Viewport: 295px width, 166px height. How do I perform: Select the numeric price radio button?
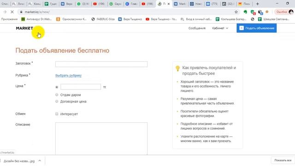coord(57,87)
